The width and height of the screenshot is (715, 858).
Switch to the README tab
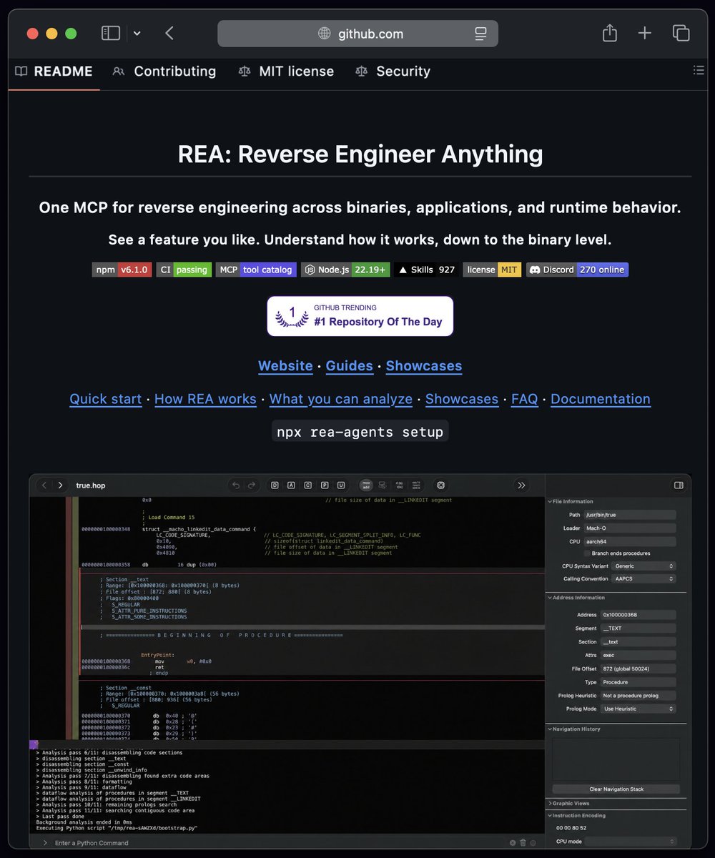(x=54, y=71)
